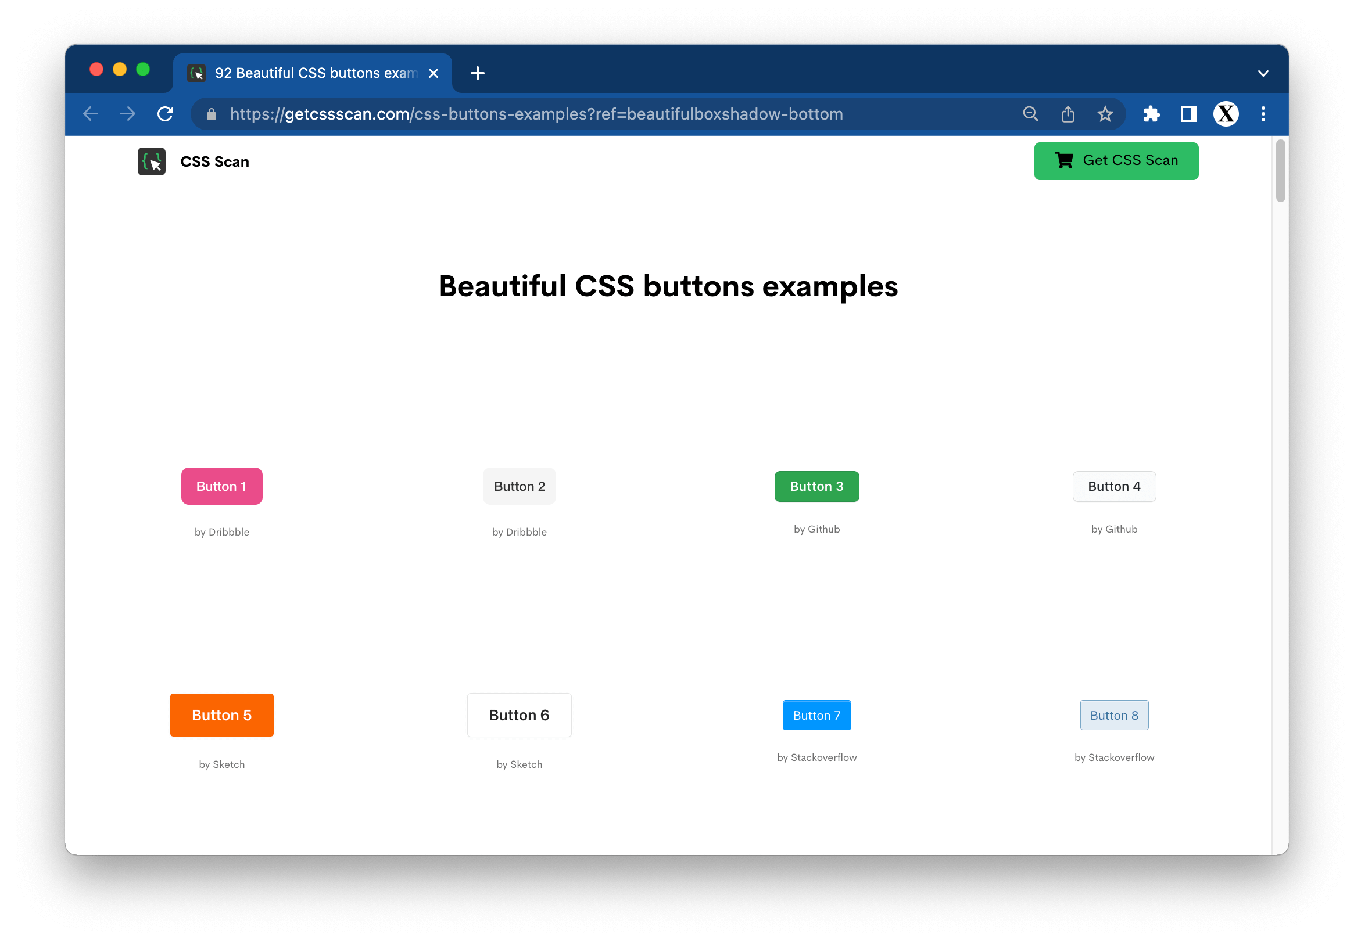Click the orange Button 5
The width and height of the screenshot is (1354, 941).
222,714
